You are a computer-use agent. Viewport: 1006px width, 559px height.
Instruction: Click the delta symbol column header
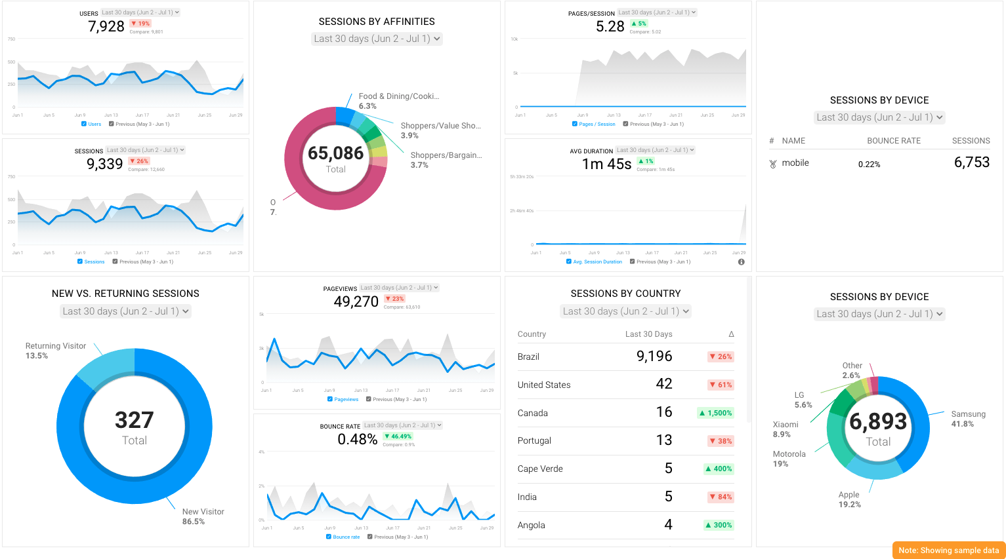pos(731,334)
